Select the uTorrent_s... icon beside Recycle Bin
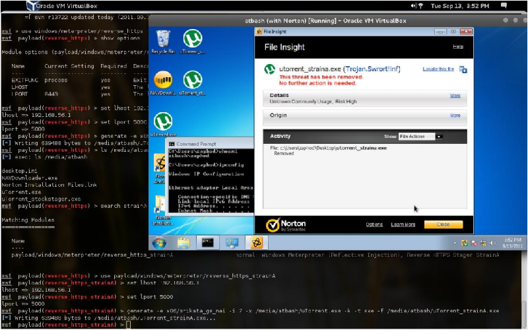528x330 pixels. coord(192,42)
